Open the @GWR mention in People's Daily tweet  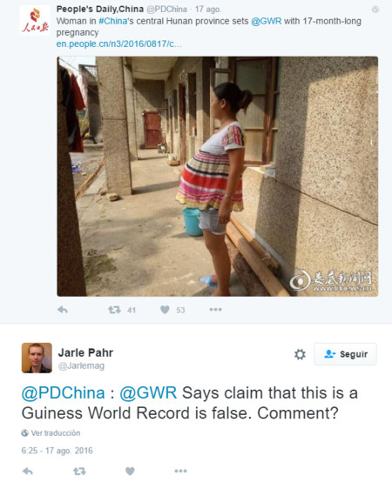tap(267, 21)
